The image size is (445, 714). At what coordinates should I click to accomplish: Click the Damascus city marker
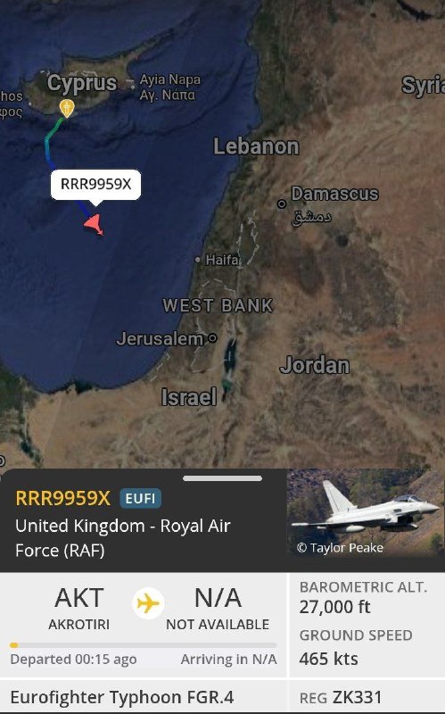pos(282,203)
